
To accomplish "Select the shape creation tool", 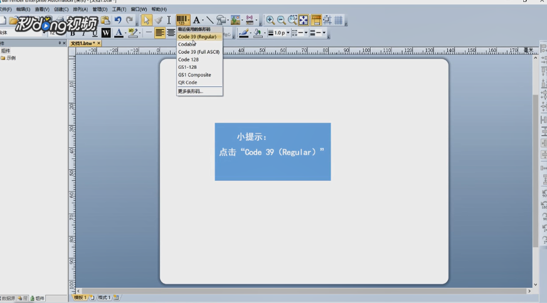I will 220,20.
